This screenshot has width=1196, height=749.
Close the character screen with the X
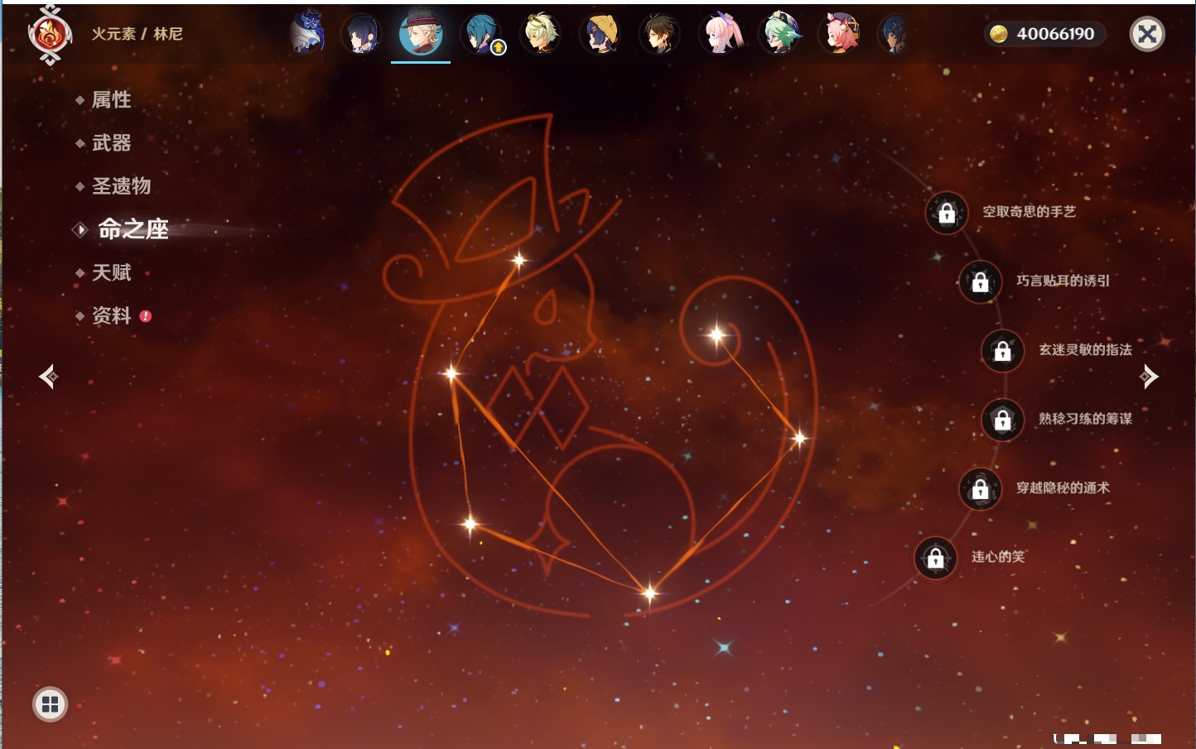(x=1147, y=34)
